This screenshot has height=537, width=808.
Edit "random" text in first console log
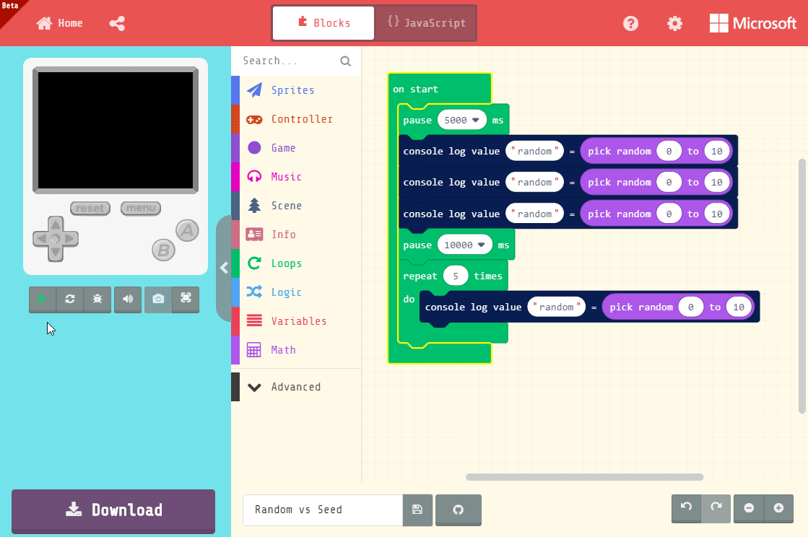[x=535, y=151]
